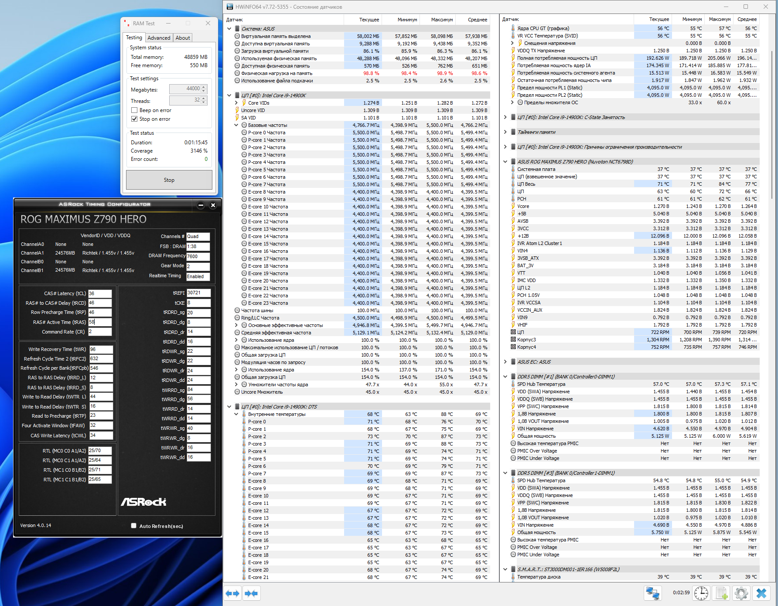Minimize ASRock Timing Configurator window
The image size is (778, 606).
201,205
